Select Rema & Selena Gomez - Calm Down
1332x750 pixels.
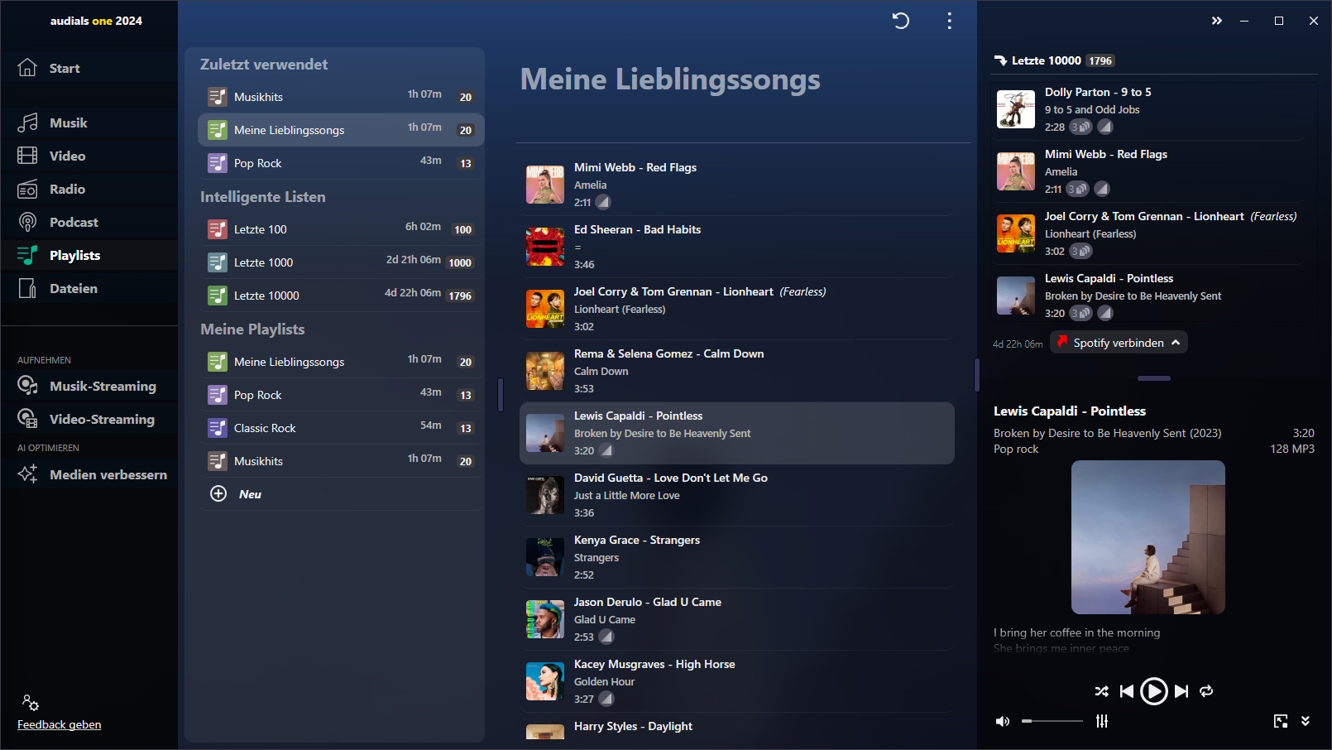coord(737,371)
